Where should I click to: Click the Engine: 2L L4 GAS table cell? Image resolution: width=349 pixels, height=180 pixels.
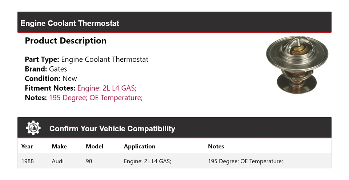pyautogui.click(x=148, y=161)
